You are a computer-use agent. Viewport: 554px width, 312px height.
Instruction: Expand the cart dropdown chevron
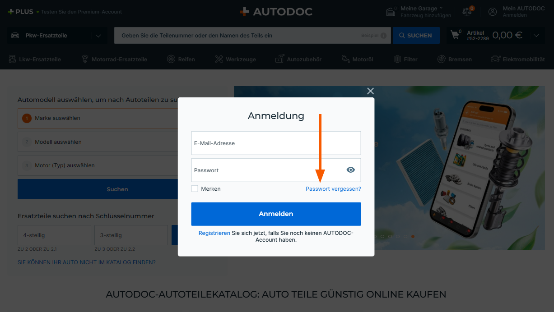click(x=536, y=36)
